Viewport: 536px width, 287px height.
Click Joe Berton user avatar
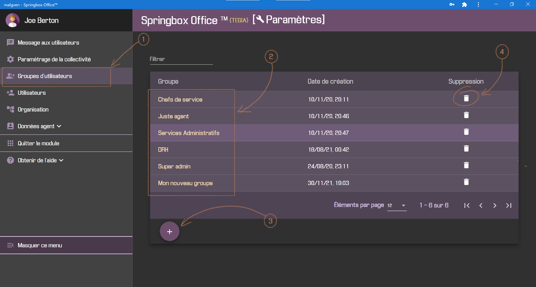(x=12, y=20)
